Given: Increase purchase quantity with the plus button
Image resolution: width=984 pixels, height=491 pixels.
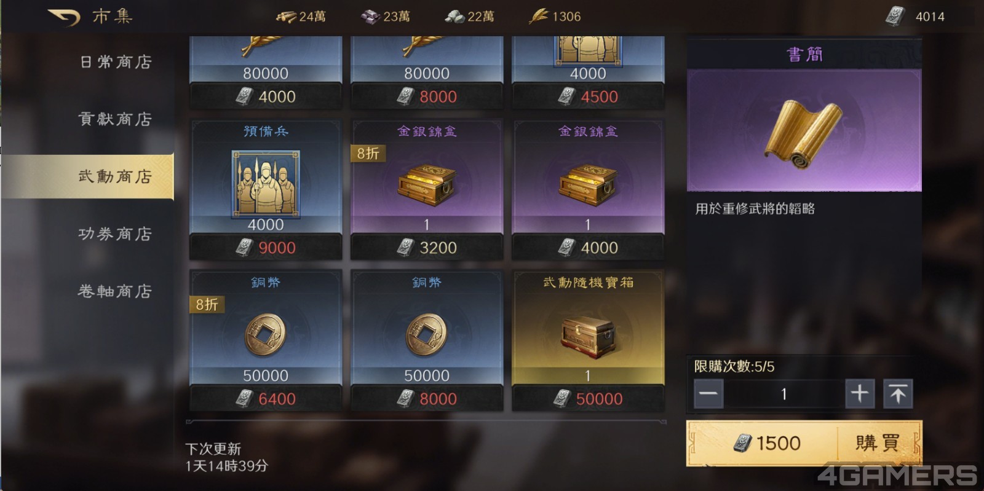Looking at the screenshot, I should (x=860, y=393).
